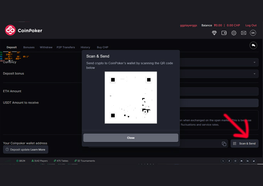
Task: Open CoinPoker LinkedIn page
Action: [x=248, y=161]
